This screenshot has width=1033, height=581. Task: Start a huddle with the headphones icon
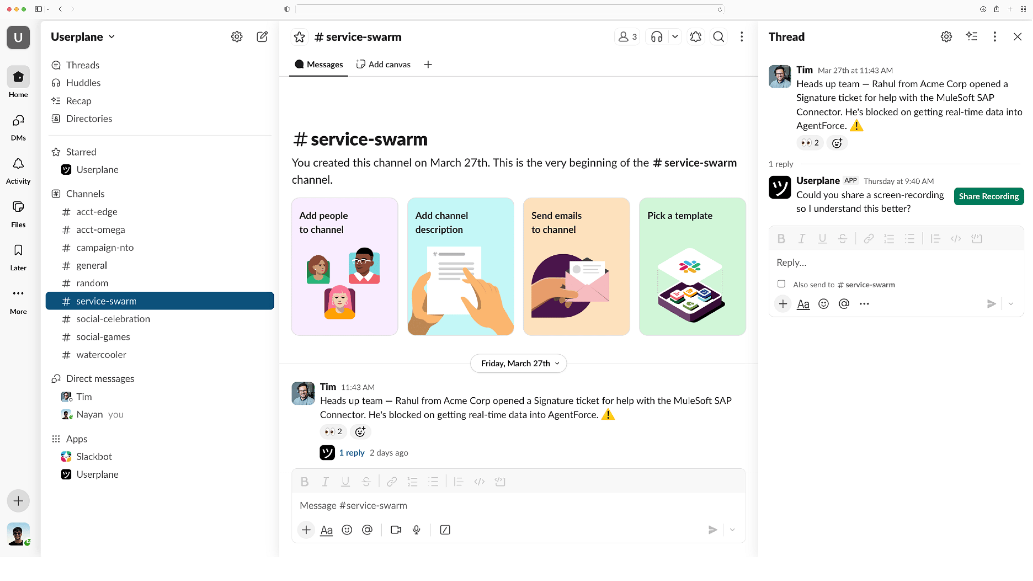[x=656, y=37]
